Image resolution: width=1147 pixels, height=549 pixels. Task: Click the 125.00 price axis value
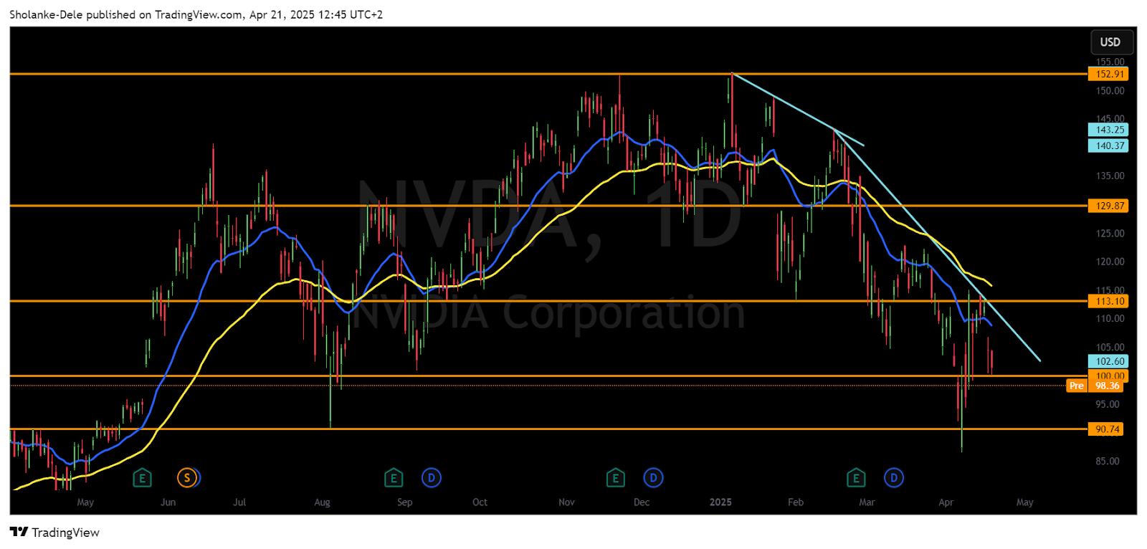[1110, 233]
